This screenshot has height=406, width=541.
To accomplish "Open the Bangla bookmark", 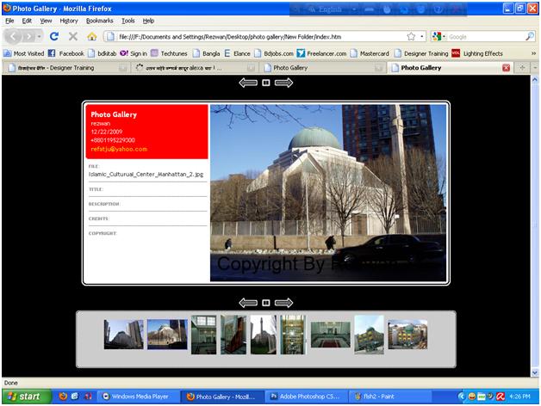I will [x=207, y=53].
